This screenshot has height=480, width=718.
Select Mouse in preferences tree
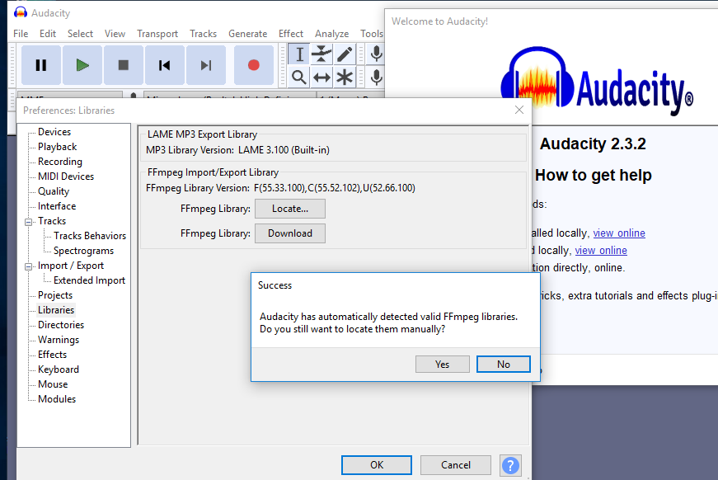pos(53,384)
